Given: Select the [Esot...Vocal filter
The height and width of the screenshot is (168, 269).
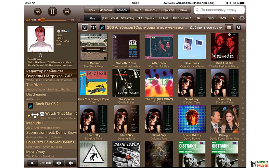Looking at the screenshot, I should 110,18.
